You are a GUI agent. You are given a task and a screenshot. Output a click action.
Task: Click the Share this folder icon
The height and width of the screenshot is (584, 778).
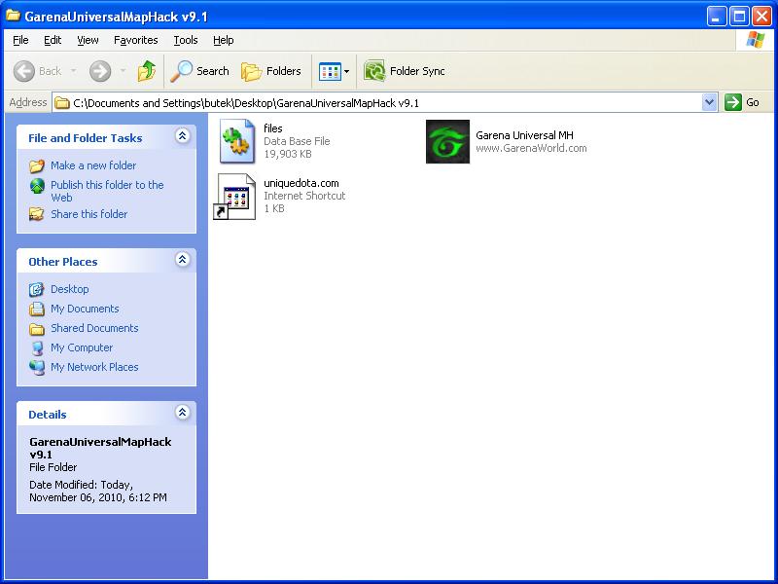coord(37,214)
